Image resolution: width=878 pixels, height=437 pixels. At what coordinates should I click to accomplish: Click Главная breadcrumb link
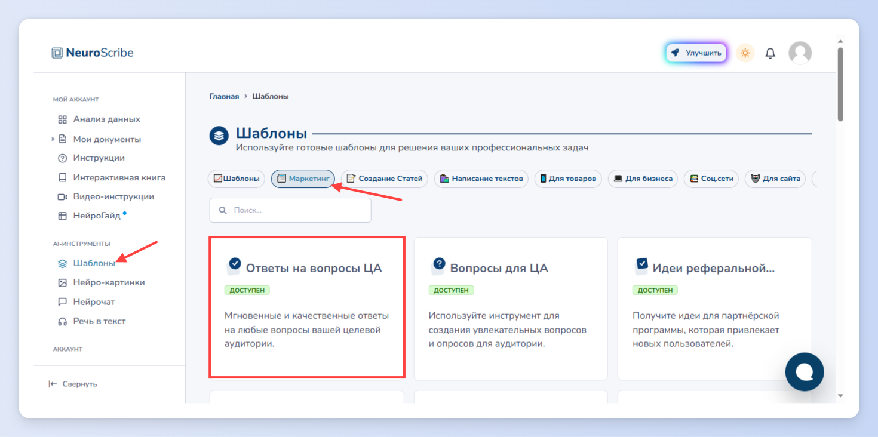pyautogui.click(x=224, y=96)
